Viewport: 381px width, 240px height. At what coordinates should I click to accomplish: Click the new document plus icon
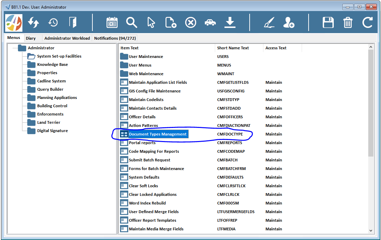(171, 23)
